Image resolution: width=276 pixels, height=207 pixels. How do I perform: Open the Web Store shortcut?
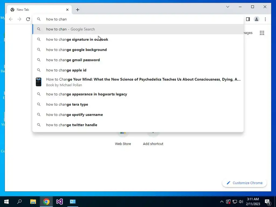point(123,139)
